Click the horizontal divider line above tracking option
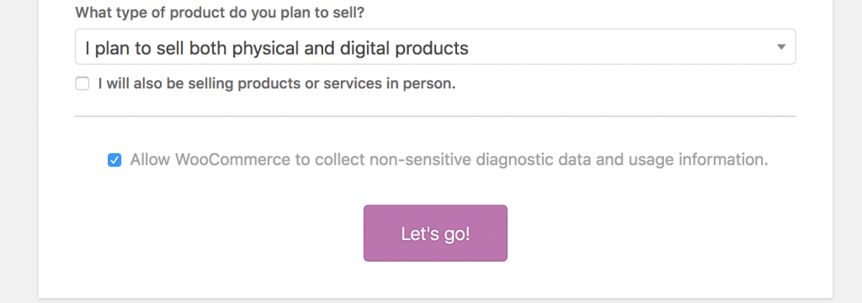 click(x=435, y=116)
